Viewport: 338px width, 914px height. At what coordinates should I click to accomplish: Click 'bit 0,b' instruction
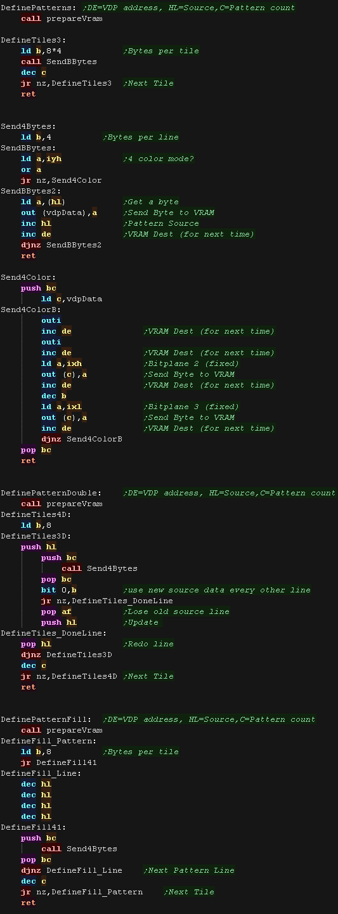point(59,590)
